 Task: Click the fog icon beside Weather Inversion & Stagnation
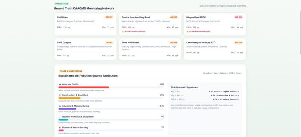tap(60, 117)
